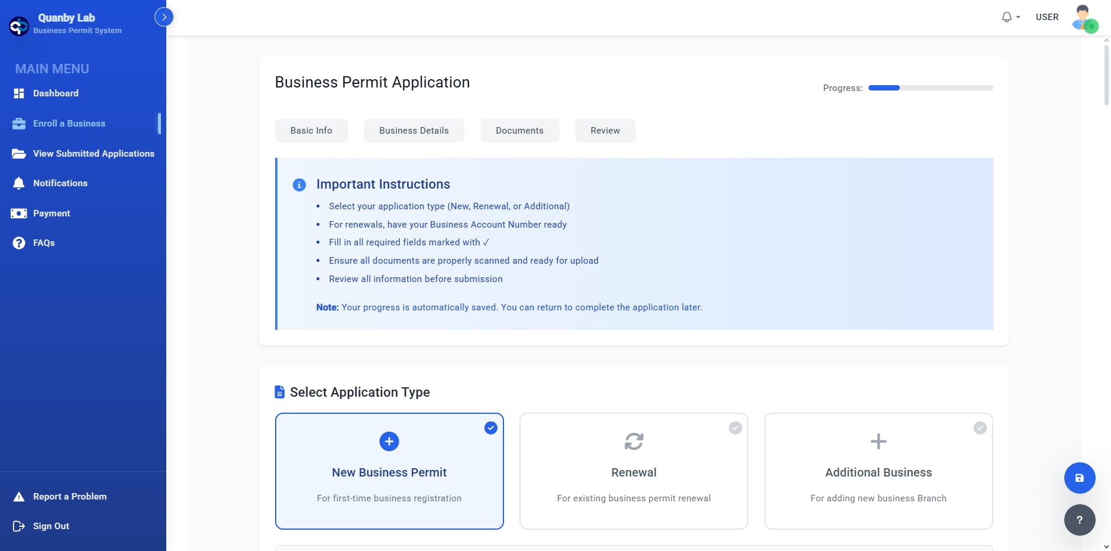Open FAQs using the question mark icon
This screenshot has width=1111, height=551.
[x=18, y=242]
